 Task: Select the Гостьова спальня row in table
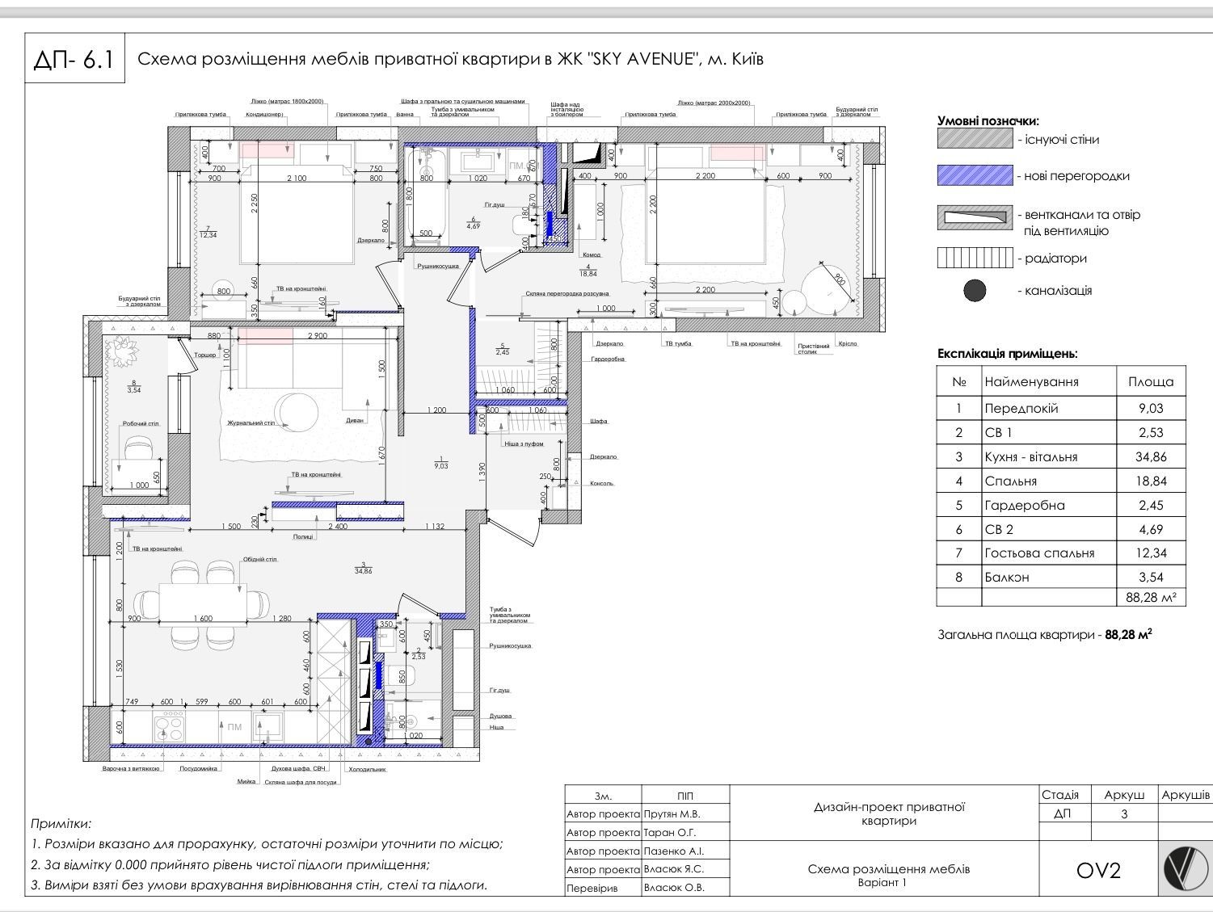1060,553
